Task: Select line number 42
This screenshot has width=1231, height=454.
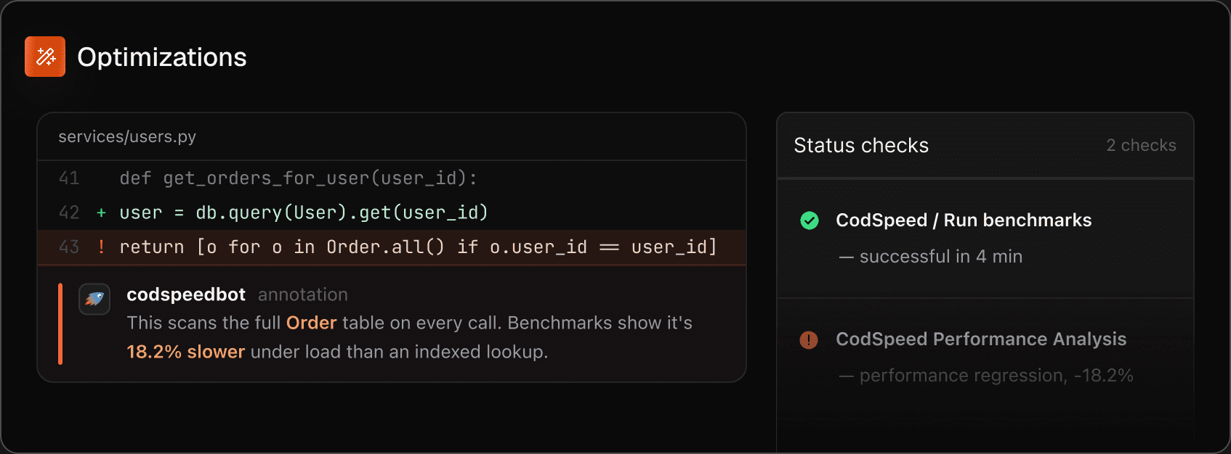Action: pyautogui.click(x=69, y=212)
